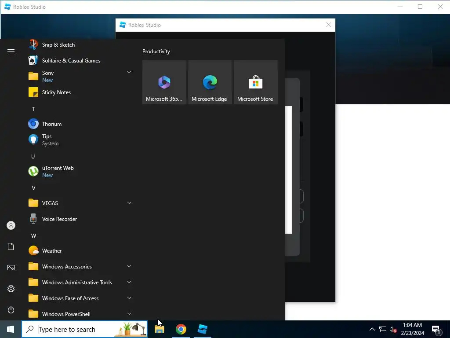
Task: Open the clock and date flyout
Action: 412,329
